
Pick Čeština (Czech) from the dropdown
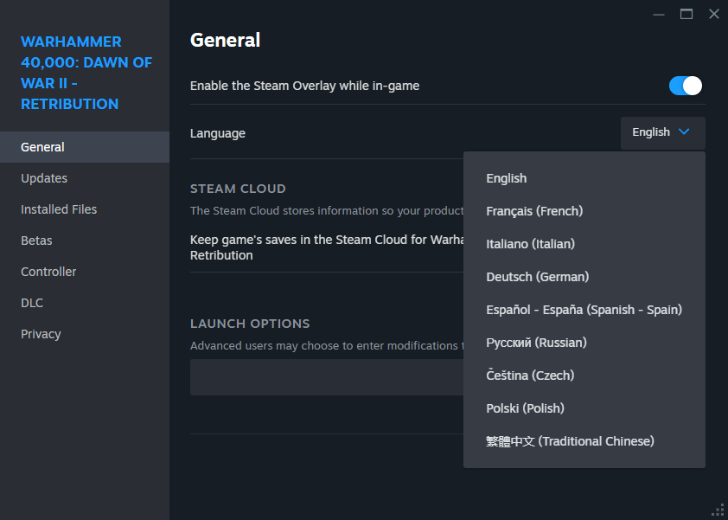pos(530,376)
